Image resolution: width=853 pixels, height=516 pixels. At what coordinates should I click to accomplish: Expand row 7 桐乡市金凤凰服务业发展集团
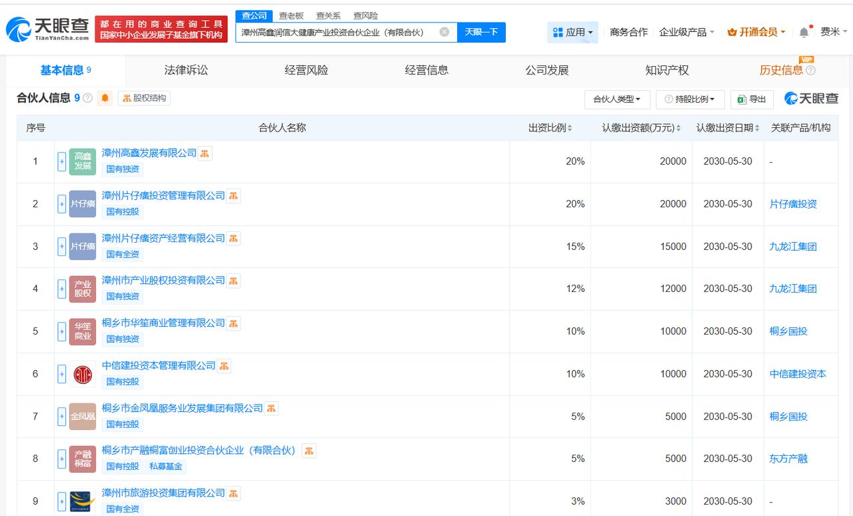coord(62,417)
